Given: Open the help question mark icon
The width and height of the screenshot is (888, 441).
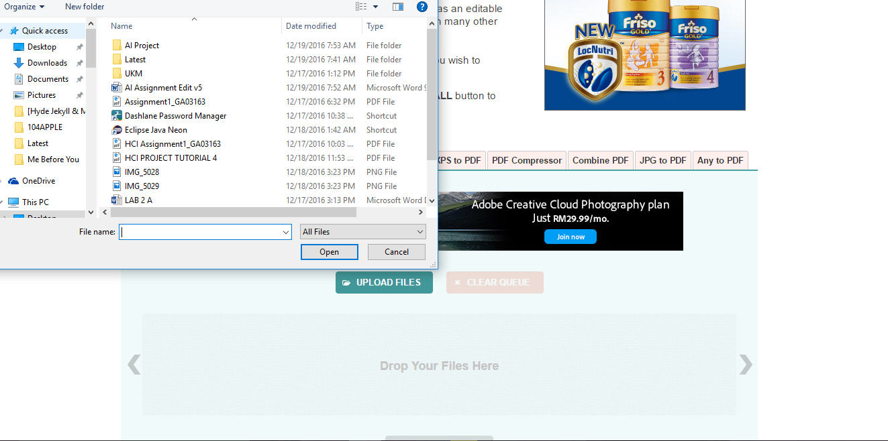Looking at the screenshot, I should tap(422, 7).
